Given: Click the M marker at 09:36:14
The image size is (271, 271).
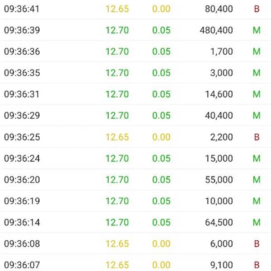Looking at the screenshot, I should [x=257, y=222].
